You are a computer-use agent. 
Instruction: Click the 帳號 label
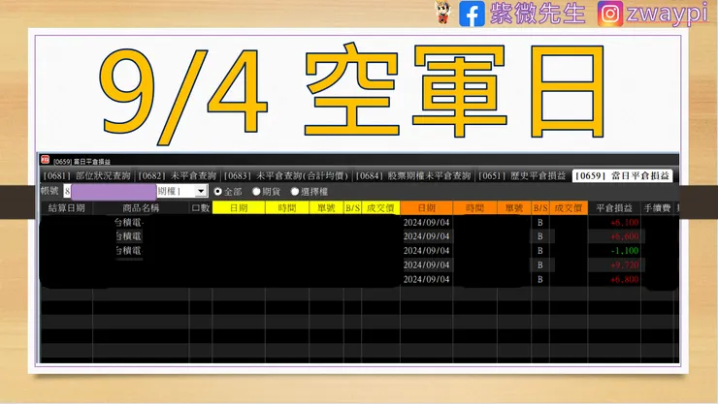pyautogui.click(x=49, y=191)
